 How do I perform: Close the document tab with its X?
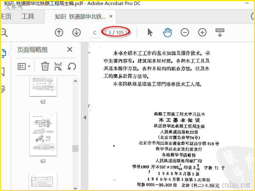tap(111, 16)
